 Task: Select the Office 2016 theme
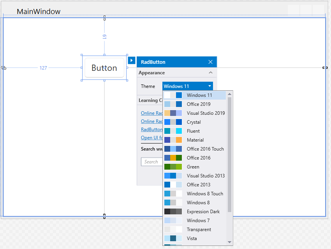[x=195, y=158]
